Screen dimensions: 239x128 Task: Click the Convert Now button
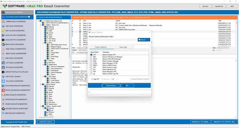pyautogui.click(x=111, y=86)
